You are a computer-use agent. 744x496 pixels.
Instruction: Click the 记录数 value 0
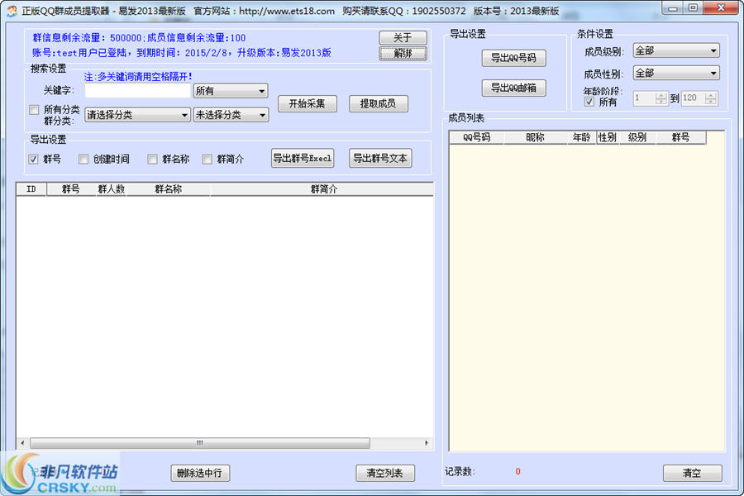(x=517, y=471)
